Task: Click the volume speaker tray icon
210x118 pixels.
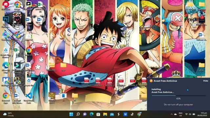Action: [x=190, y=114]
